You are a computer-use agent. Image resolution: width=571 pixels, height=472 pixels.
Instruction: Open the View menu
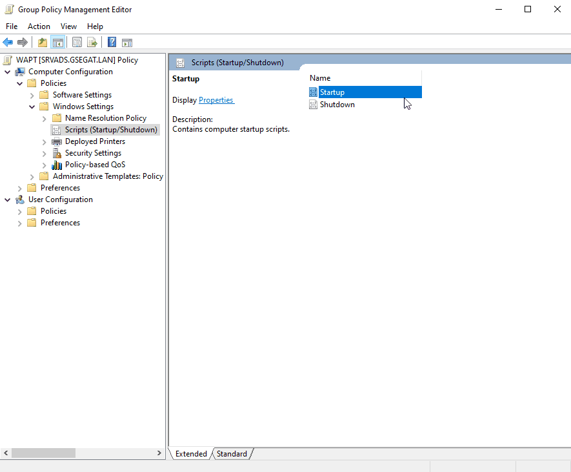[x=68, y=26]
